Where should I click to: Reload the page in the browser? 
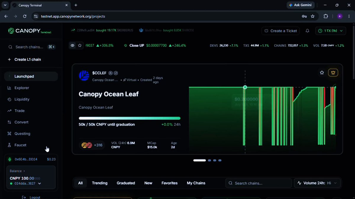25,16
